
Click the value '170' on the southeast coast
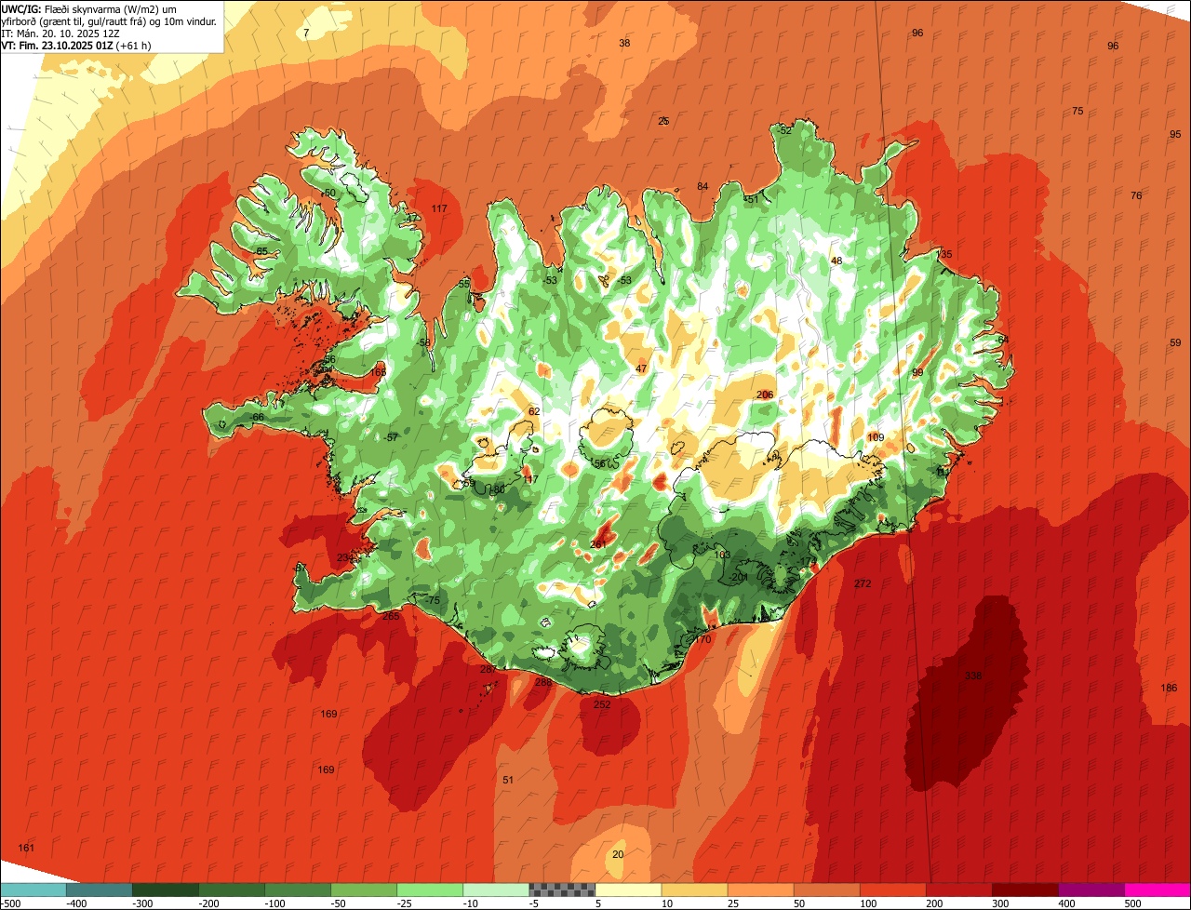[x=703, y=639]
